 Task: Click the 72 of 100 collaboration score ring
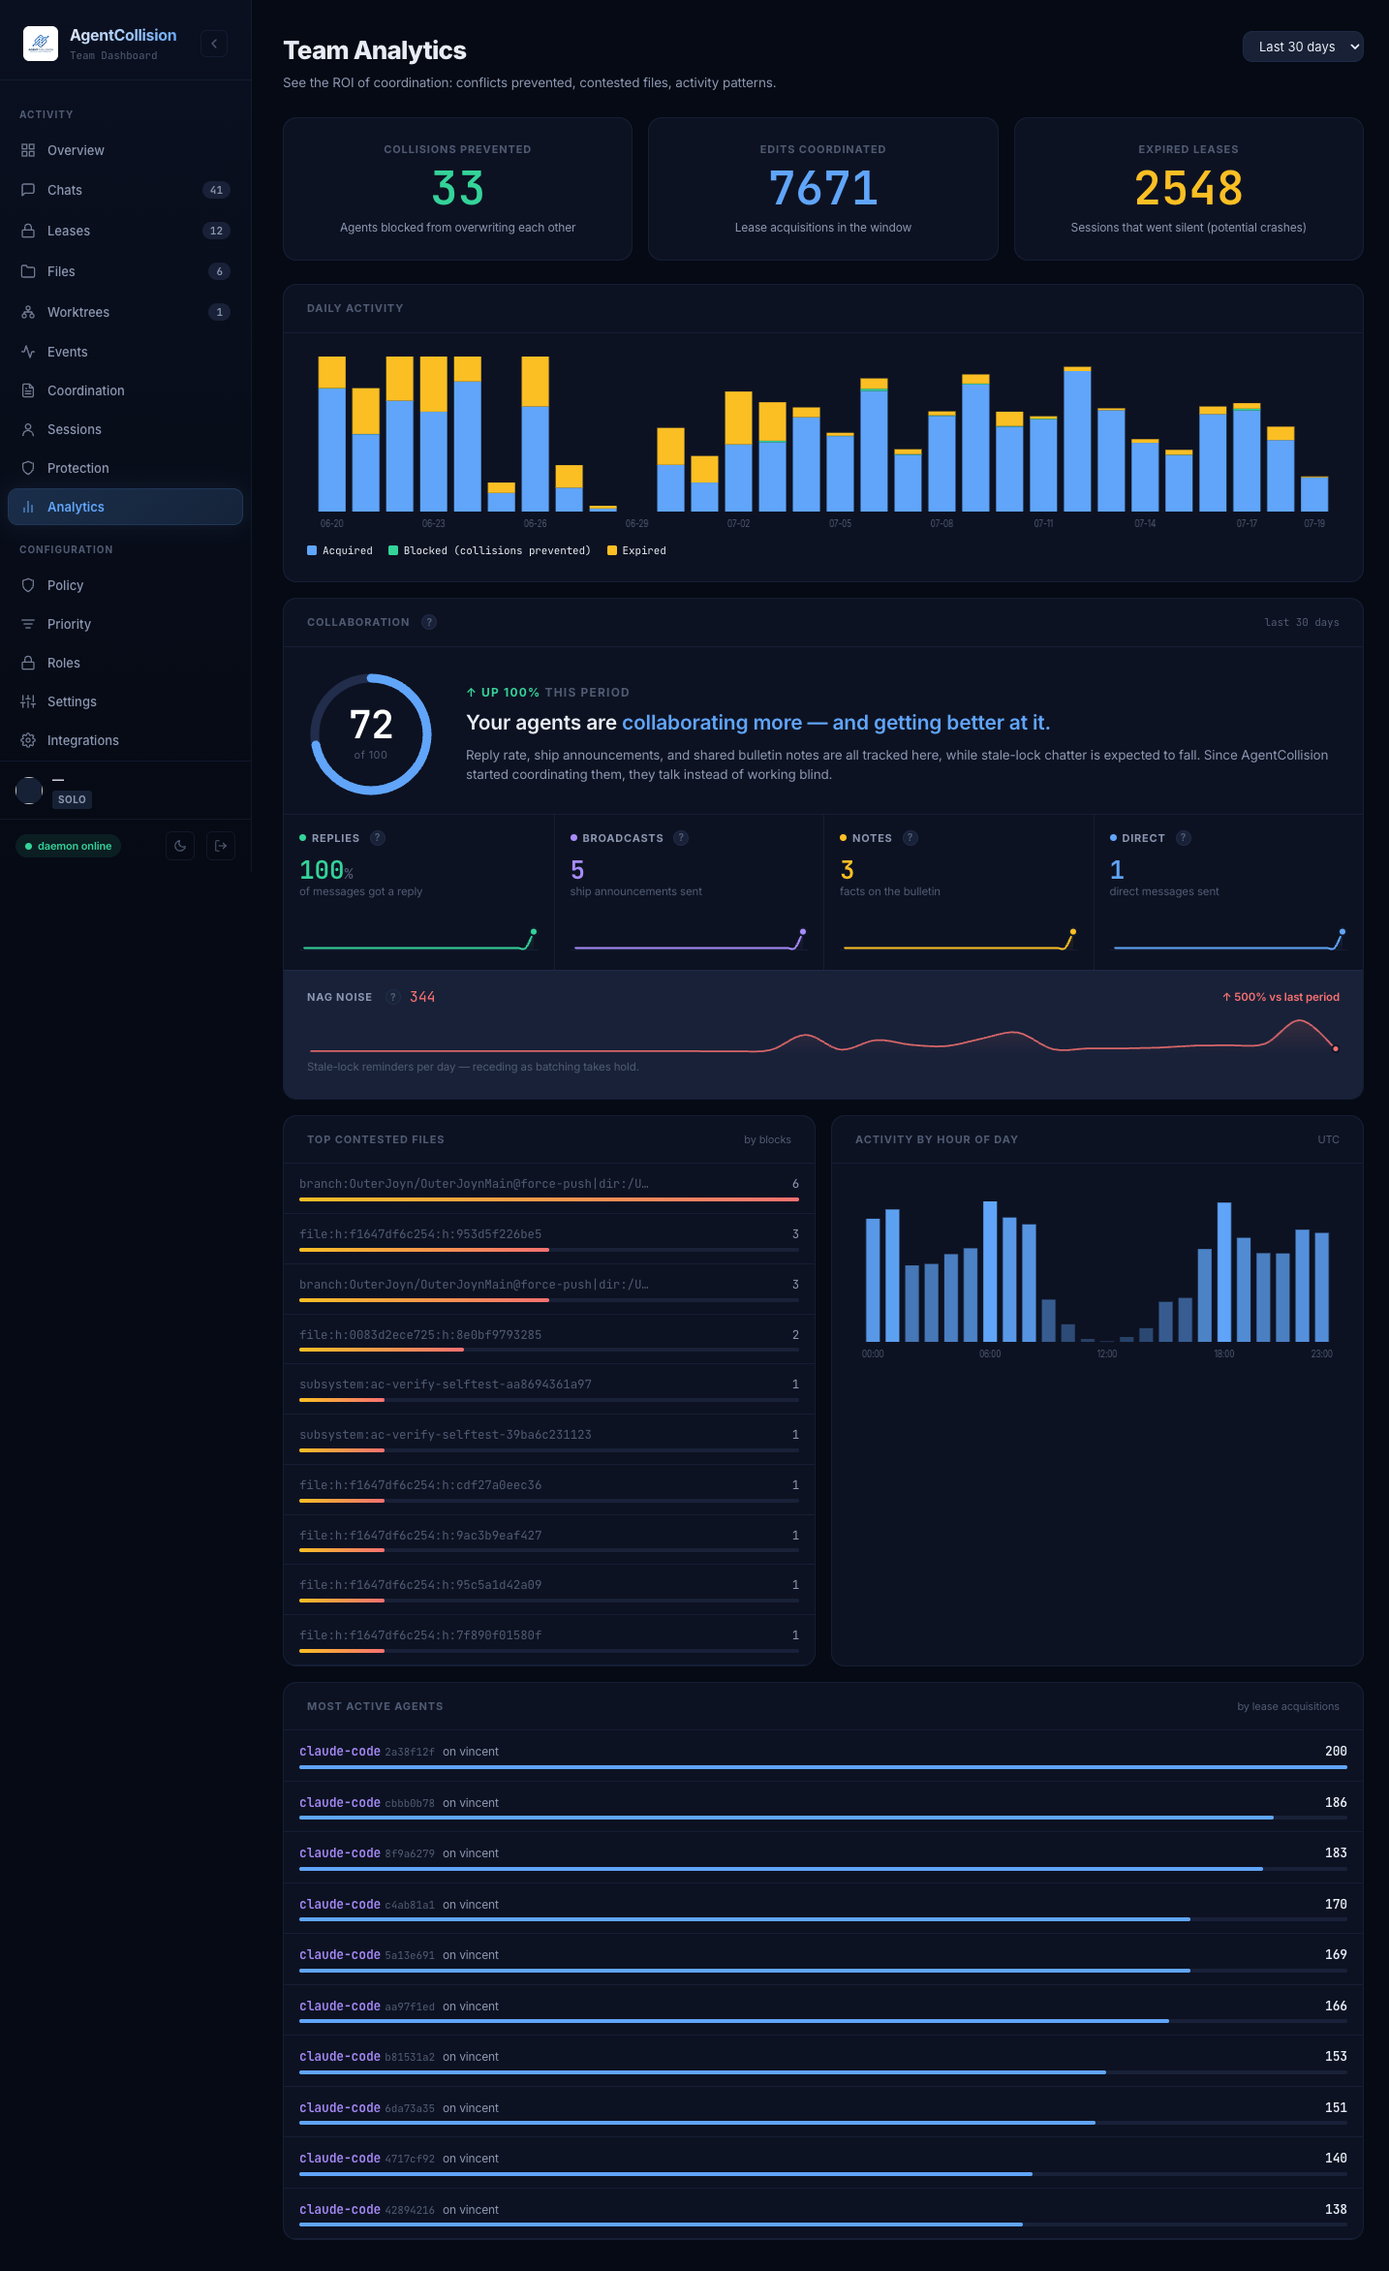coord(371,734)
